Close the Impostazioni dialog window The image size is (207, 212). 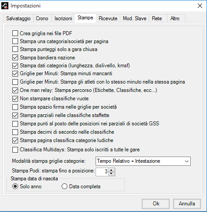click(x=200, y=6)
